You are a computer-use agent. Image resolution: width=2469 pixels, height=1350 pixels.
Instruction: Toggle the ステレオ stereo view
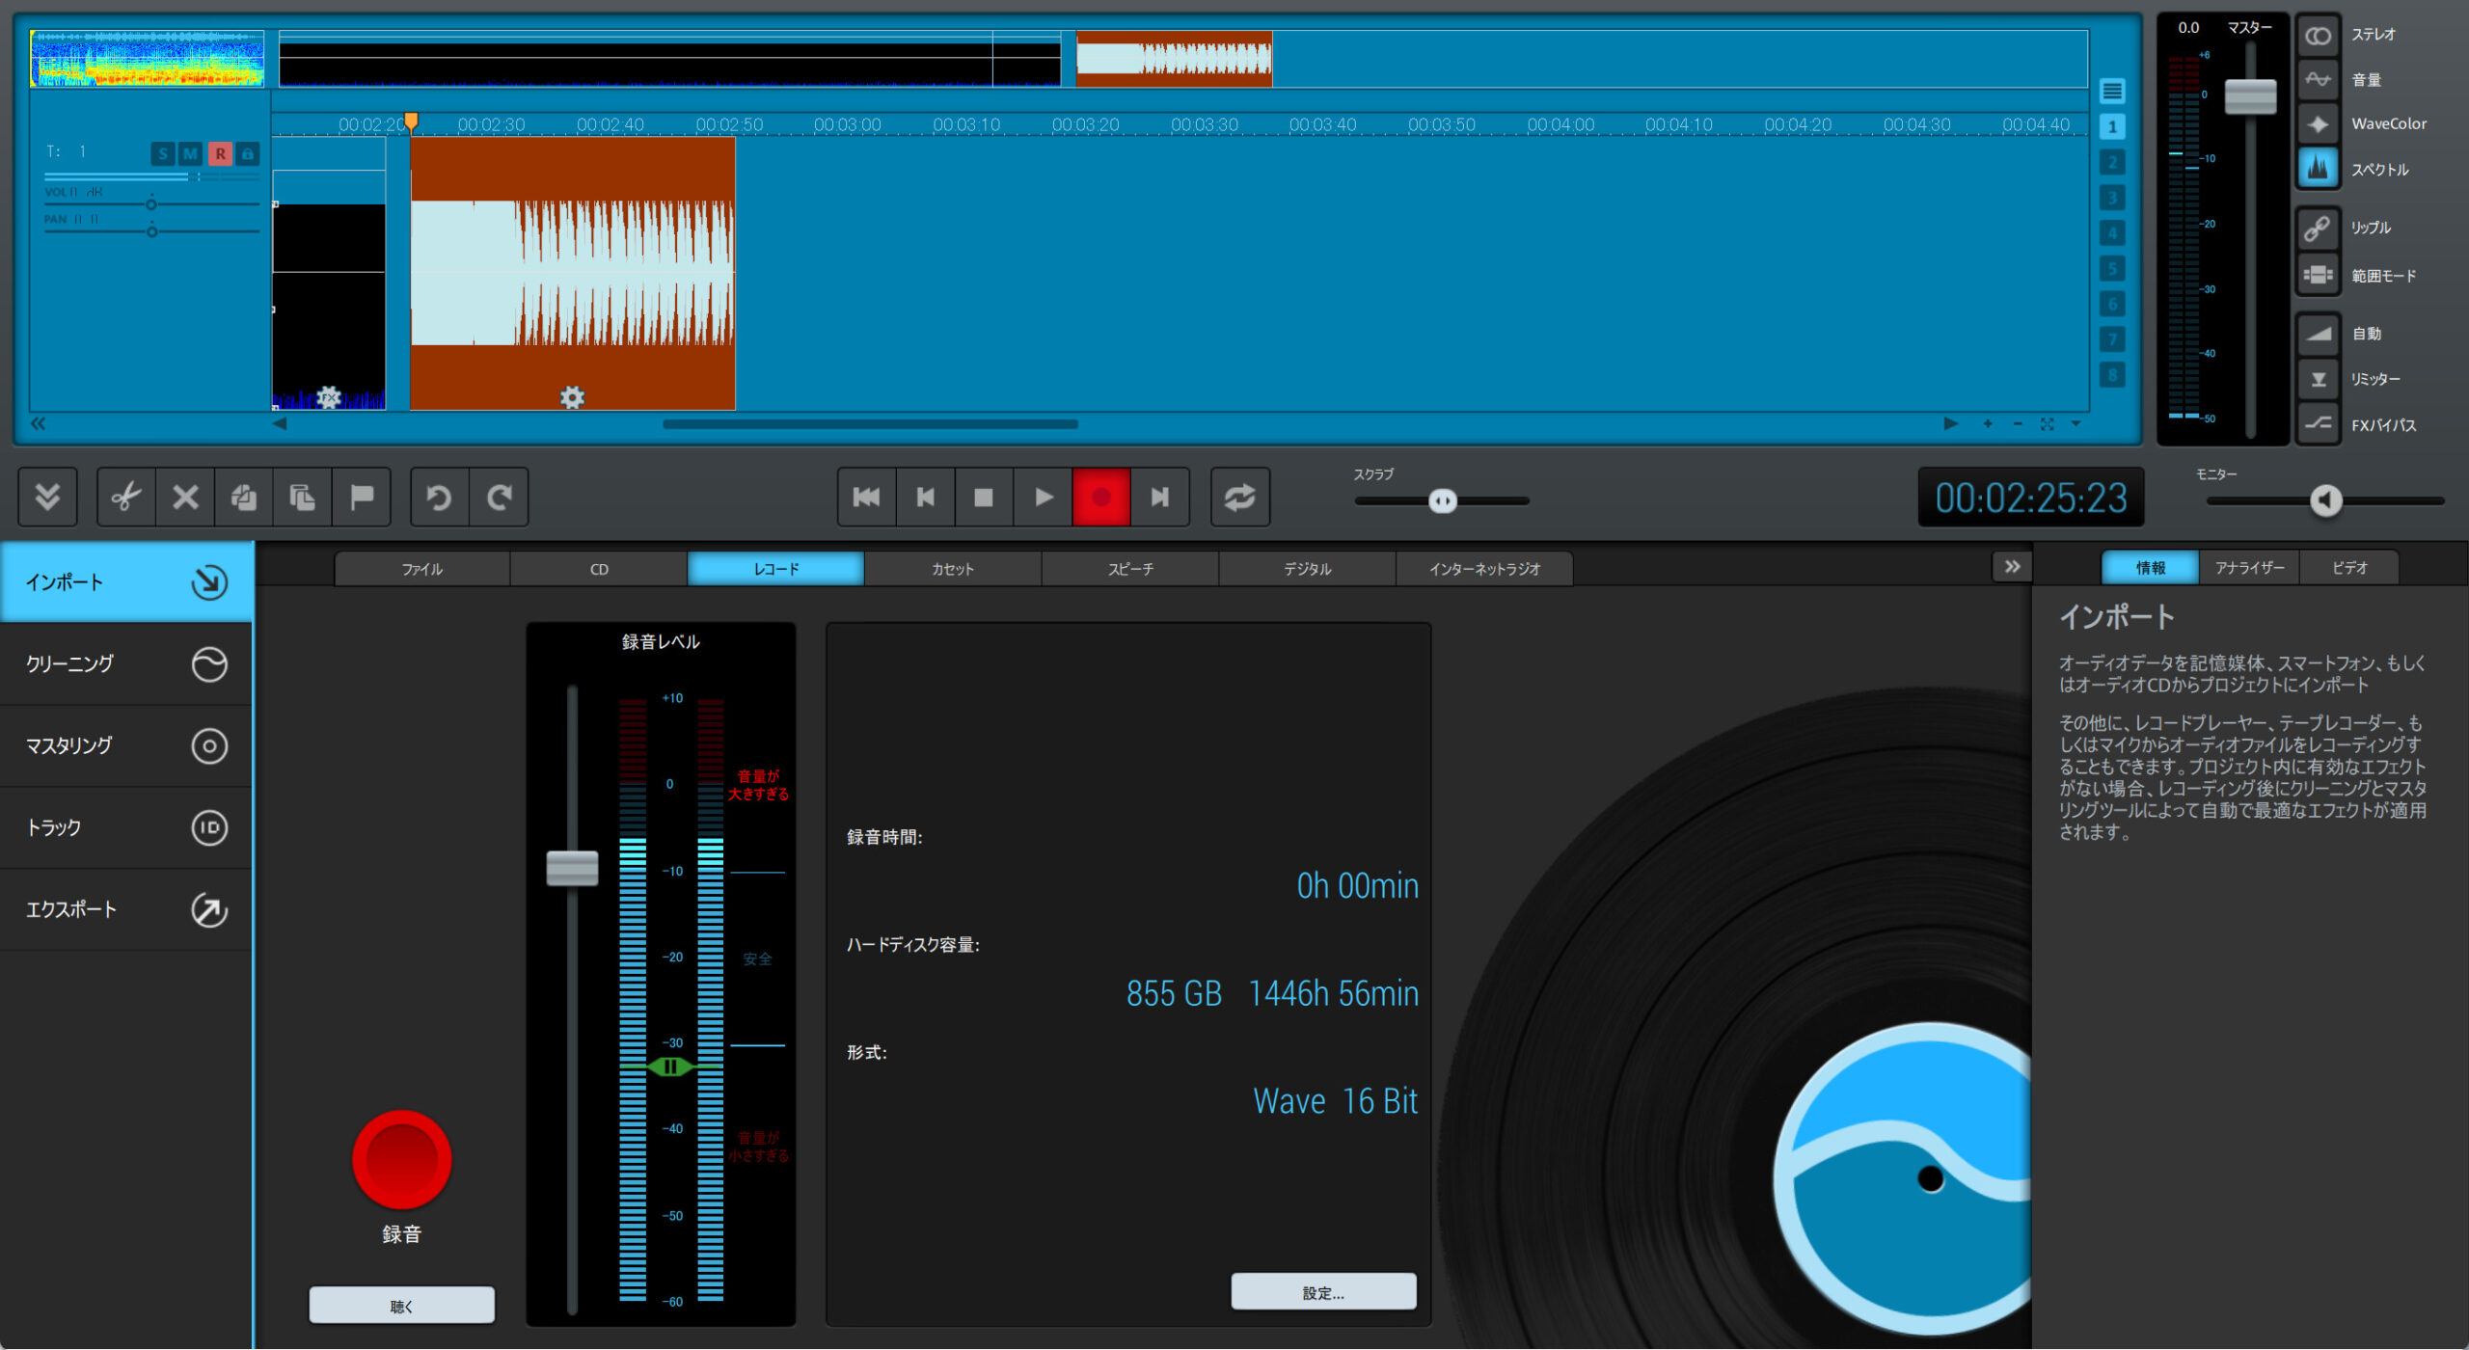[x=2318, y=36]
